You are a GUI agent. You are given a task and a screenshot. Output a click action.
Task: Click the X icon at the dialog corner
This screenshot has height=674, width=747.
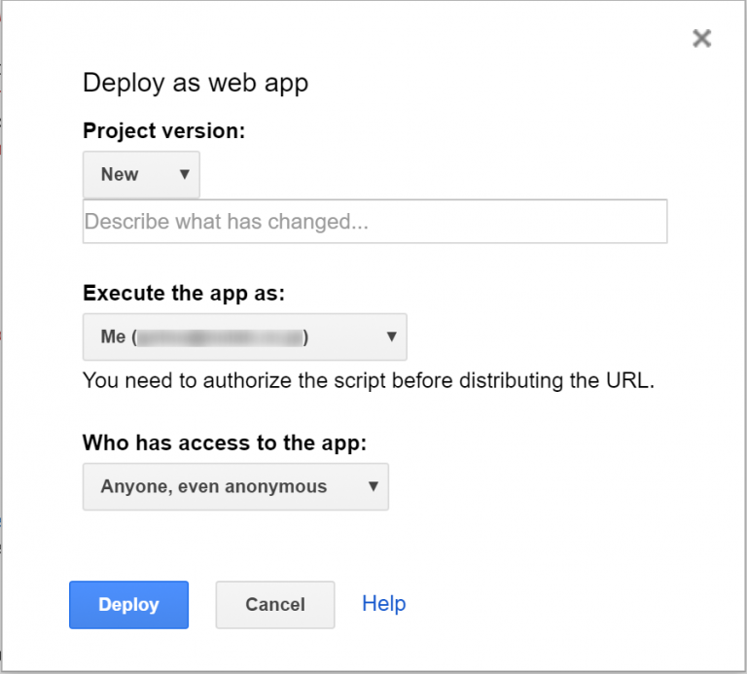coord(701,38)
